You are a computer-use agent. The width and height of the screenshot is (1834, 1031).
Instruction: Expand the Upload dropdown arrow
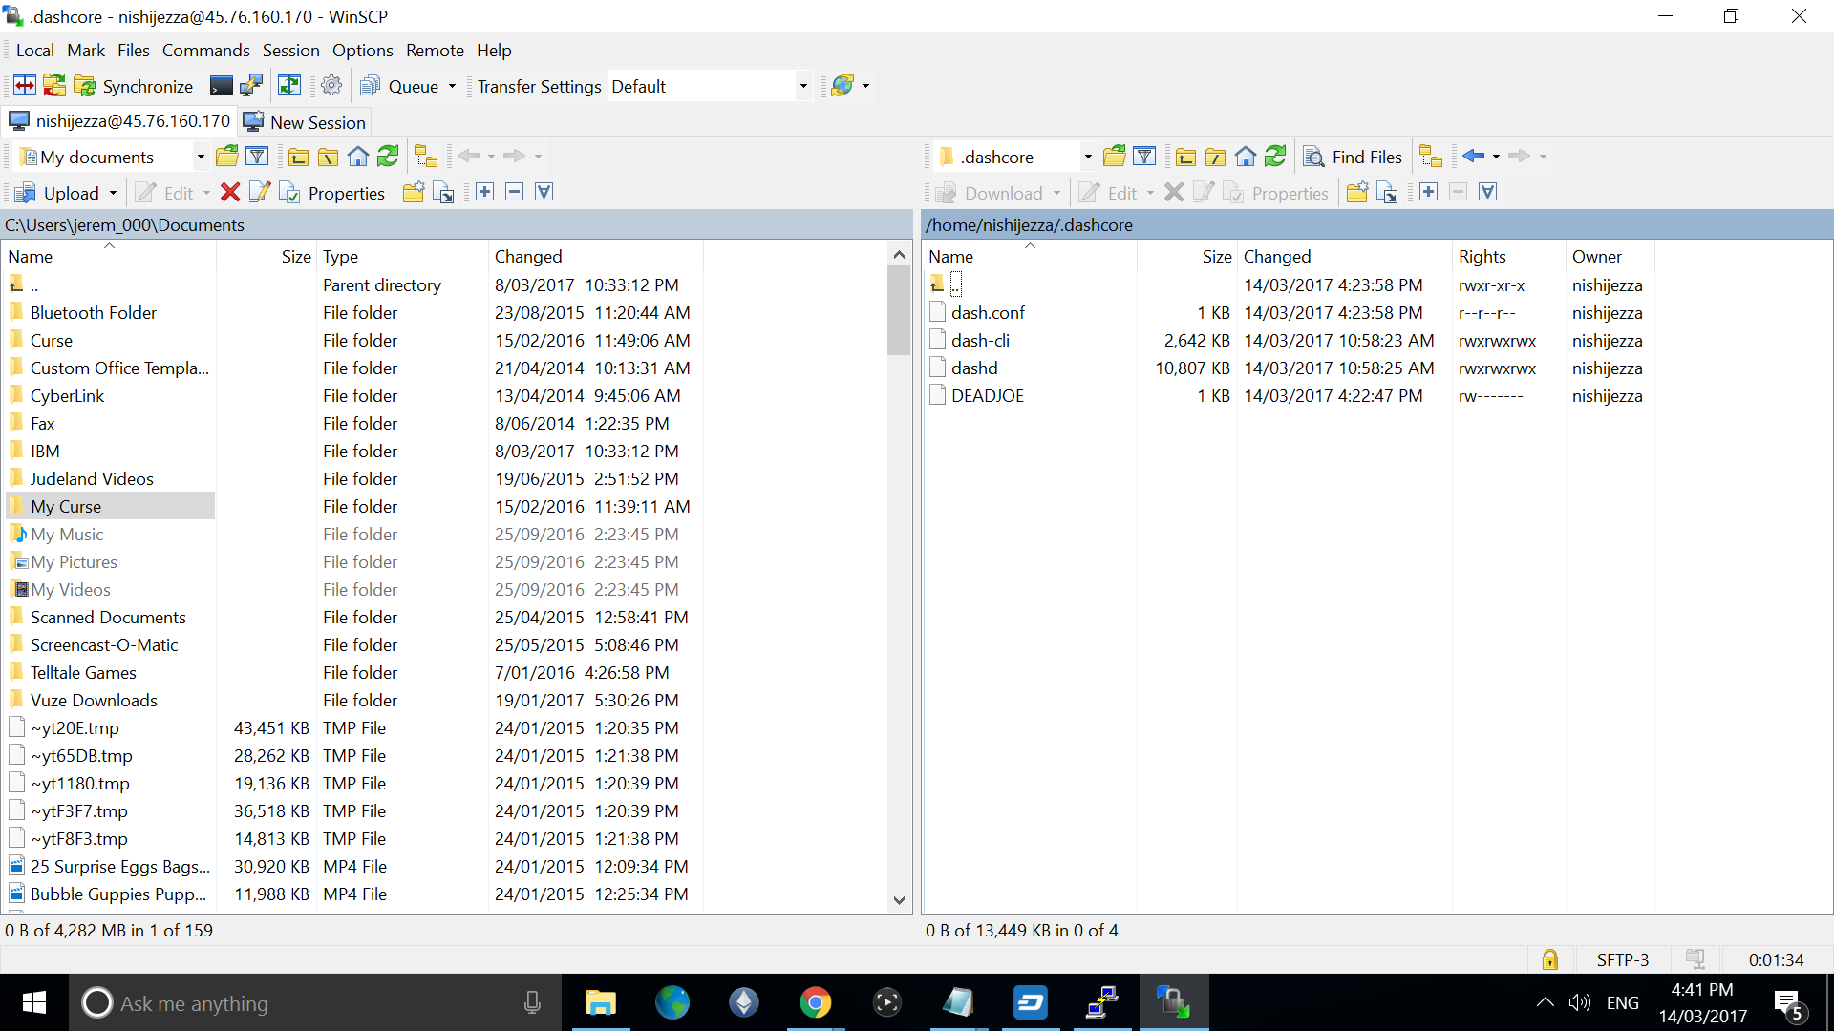[113, 193]
